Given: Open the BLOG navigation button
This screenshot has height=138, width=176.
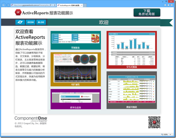Looking at the screenshot, I should pos(41,22).
